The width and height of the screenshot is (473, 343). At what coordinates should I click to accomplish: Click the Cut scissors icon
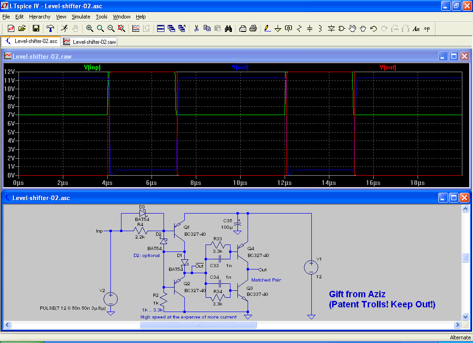(196, 29)
